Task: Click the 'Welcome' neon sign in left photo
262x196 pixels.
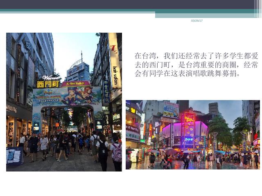Action: tap(52, 77)
